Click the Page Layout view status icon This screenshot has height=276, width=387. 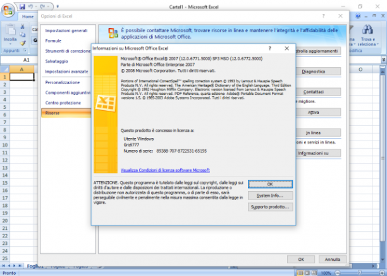307,273
